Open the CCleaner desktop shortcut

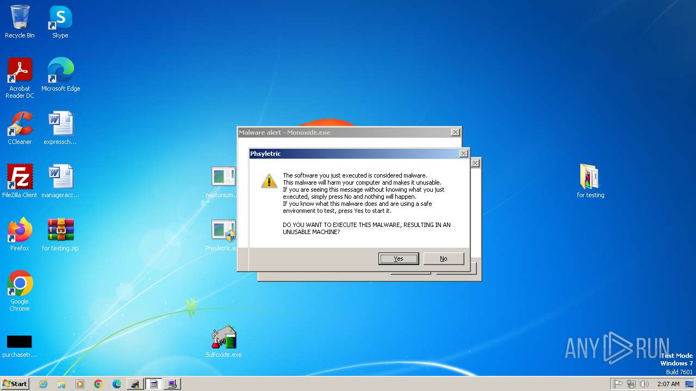pos(20,128)
